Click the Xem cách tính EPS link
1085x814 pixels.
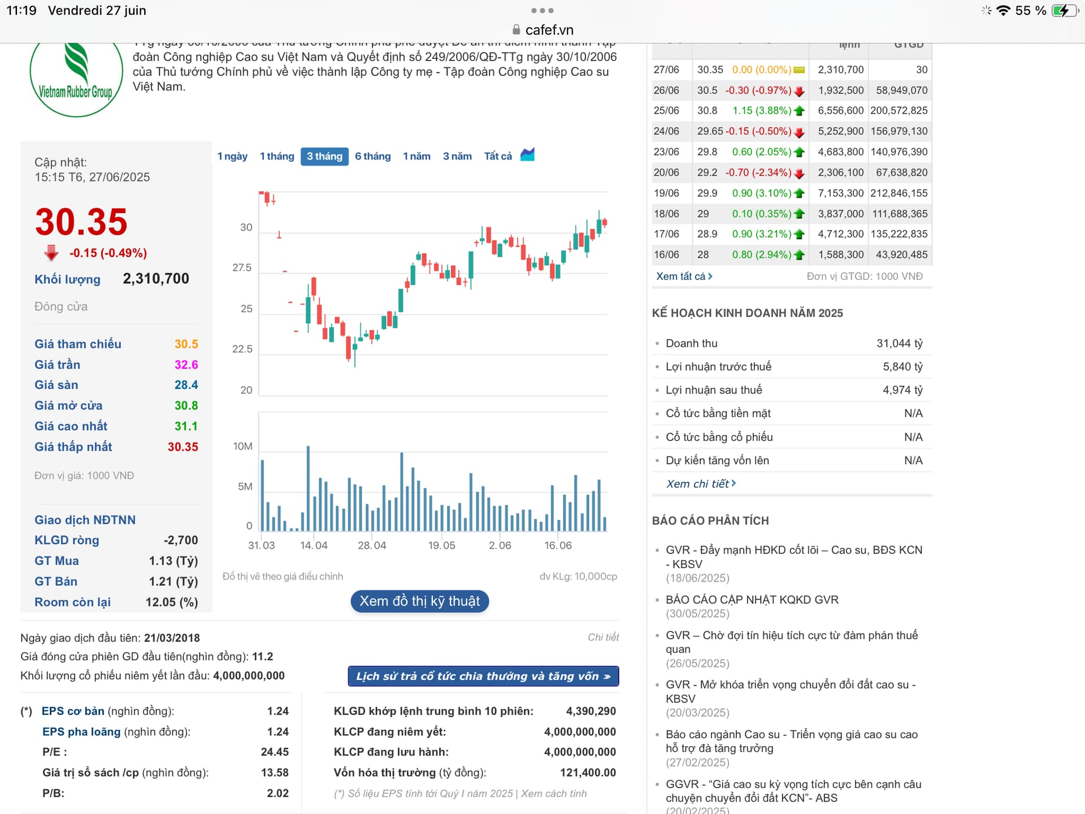[x=553, y=794]
